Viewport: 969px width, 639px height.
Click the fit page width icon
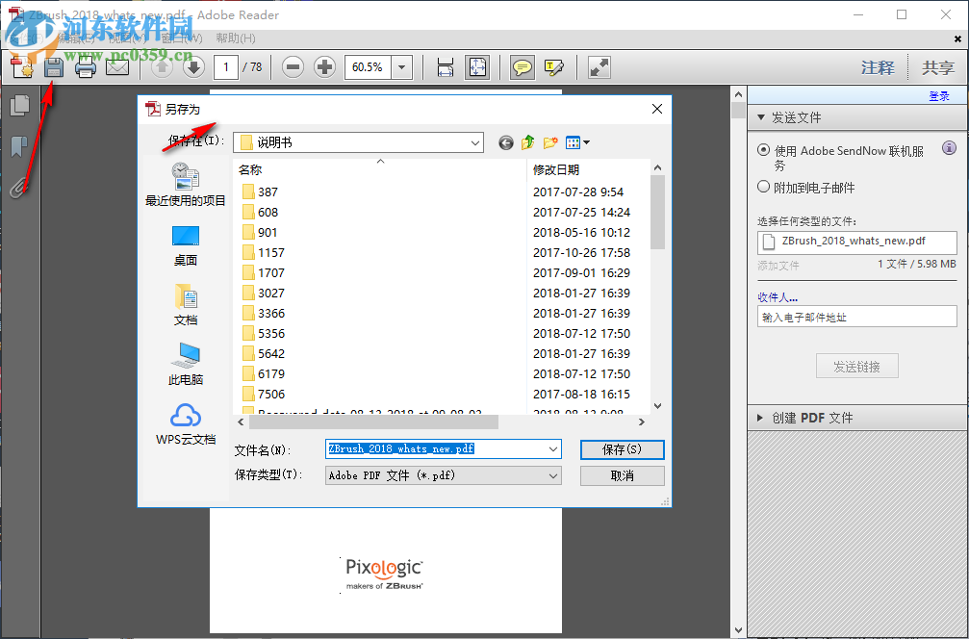(445, 67)
